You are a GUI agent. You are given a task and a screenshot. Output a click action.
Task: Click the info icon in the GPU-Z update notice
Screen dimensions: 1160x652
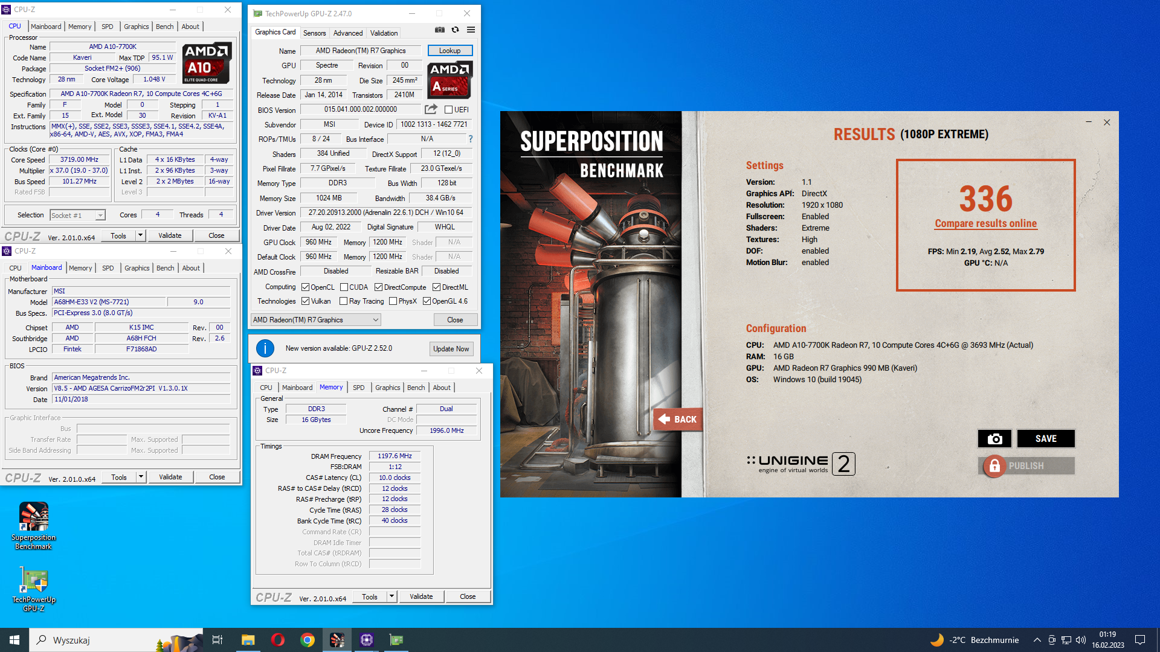pos(265,348)
